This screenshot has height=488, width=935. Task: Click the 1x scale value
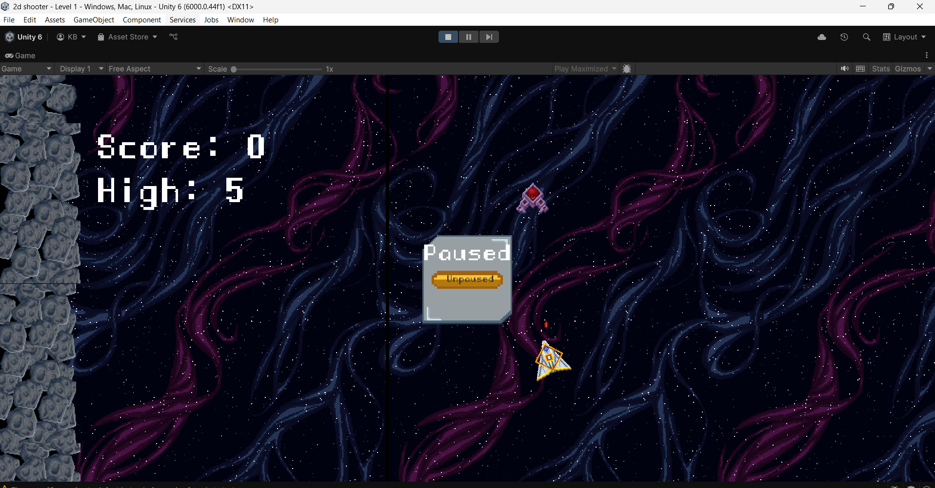point(330,69)
